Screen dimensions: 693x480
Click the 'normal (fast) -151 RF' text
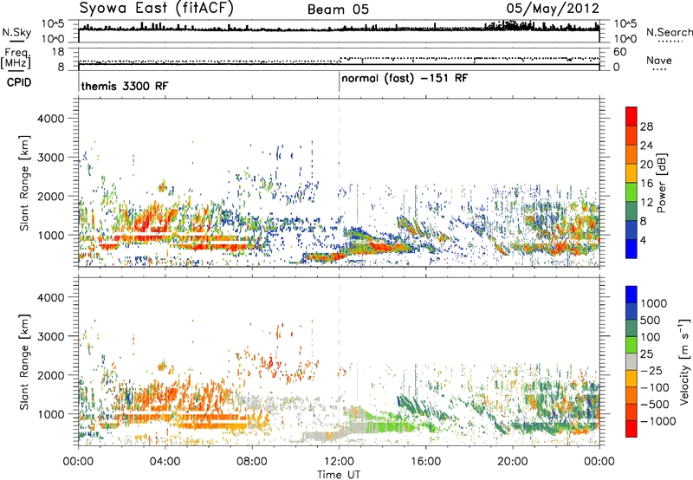[405, 79]
